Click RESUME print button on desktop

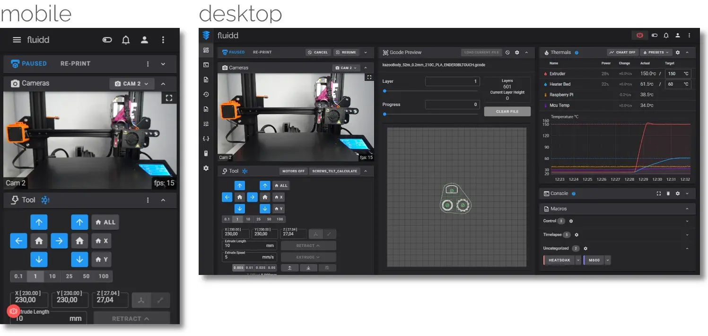(x=346, y=53)
